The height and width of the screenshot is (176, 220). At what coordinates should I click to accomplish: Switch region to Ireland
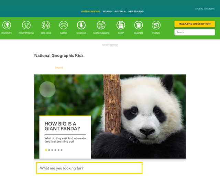pos(107,11)
